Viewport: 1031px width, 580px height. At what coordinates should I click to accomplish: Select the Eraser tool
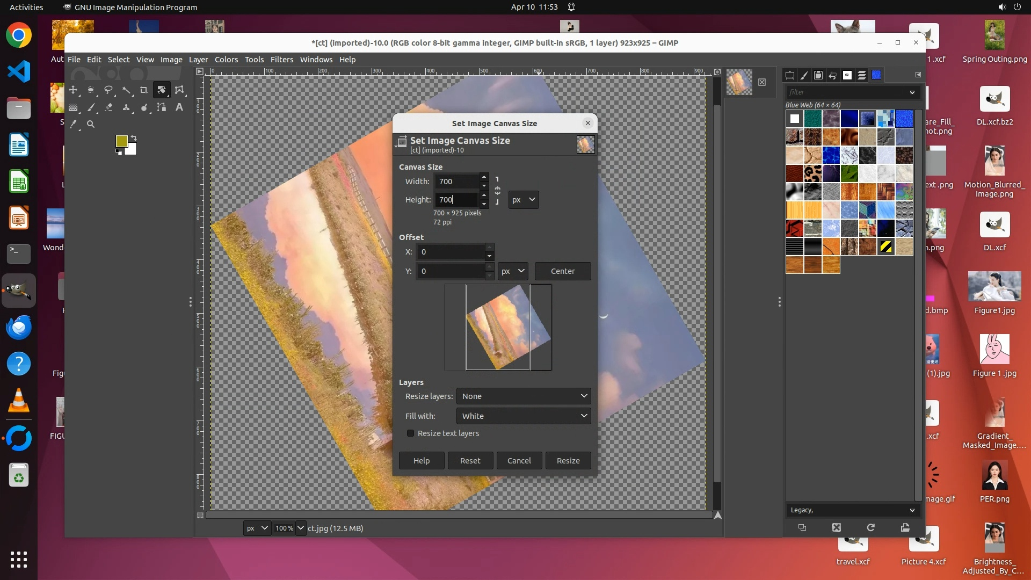click(108, 108)
